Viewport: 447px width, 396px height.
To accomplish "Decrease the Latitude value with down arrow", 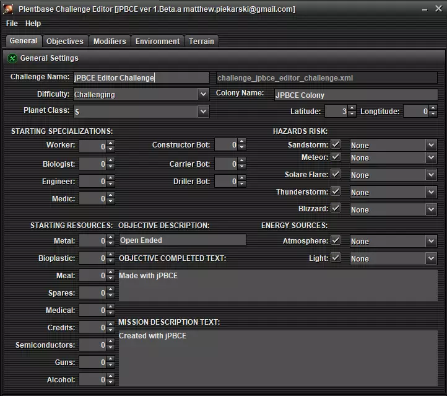I will coord(352,115).
